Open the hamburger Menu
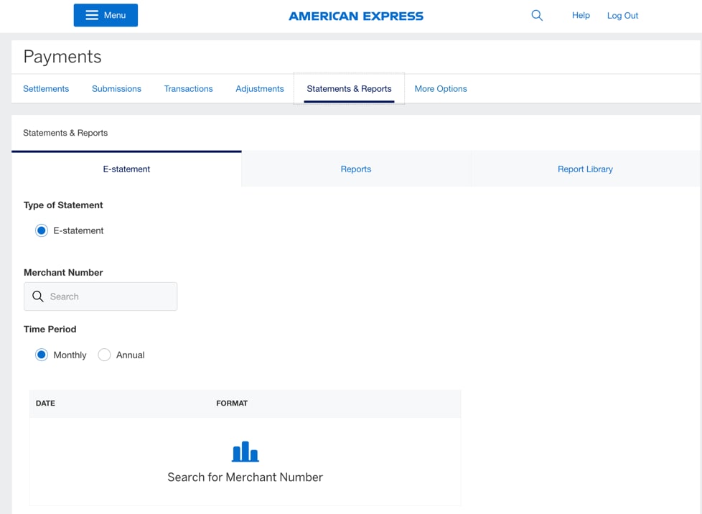The image size is (702, 514). (x=105, y=14)
